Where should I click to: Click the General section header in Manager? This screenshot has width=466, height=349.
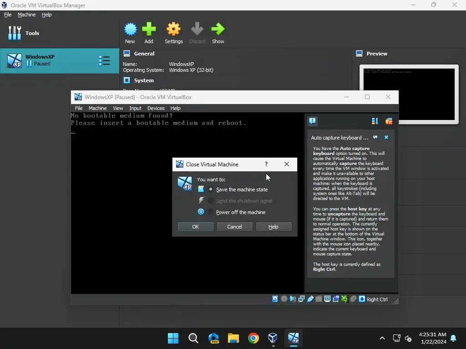click(144, 54)
